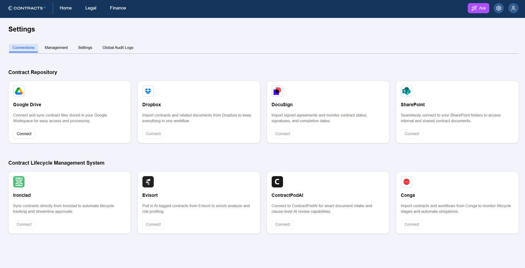Screen dimensions: 525x268
Task: Click the ContractPodAI card title
Action: (x=287, y=195)
